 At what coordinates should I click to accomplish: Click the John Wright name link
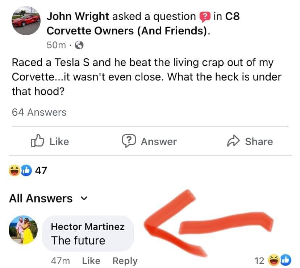[78, 16]
